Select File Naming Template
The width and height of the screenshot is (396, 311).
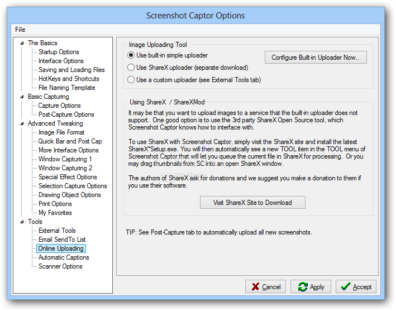66,88
